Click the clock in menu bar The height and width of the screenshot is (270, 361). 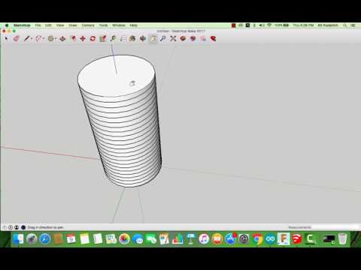[x=303, y=25]
